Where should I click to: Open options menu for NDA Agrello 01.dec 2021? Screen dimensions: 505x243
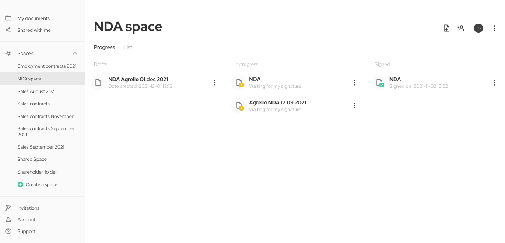[214, 83]
